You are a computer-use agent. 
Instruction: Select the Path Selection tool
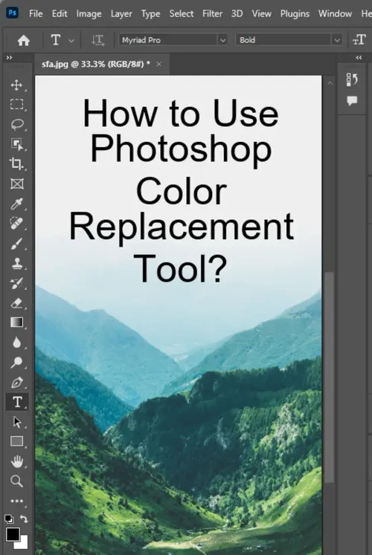16,422
